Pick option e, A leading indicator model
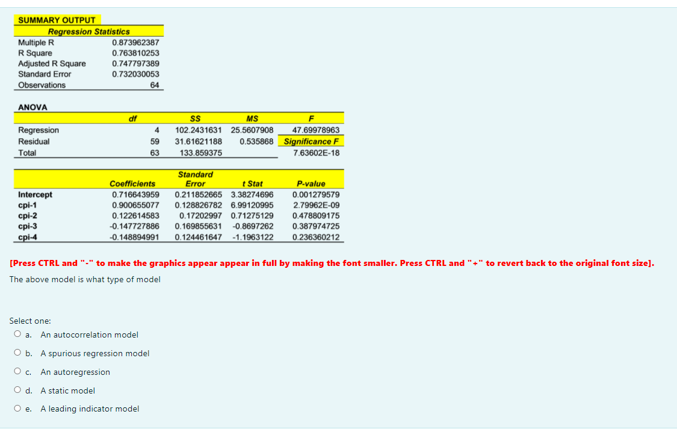677x429 pixels. tap(17, 408)
